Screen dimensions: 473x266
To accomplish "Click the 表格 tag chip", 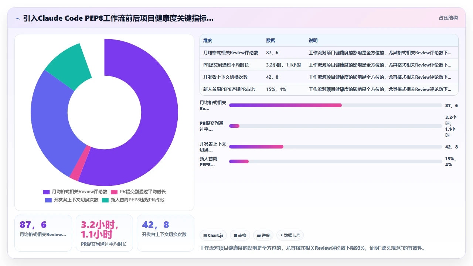I will (240, 235).
